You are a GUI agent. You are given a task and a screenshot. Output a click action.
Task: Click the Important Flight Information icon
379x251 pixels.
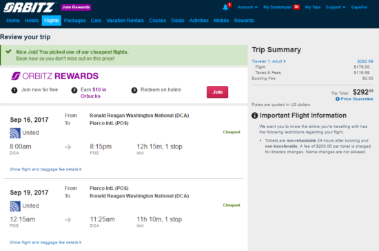[x=254, y=116]
